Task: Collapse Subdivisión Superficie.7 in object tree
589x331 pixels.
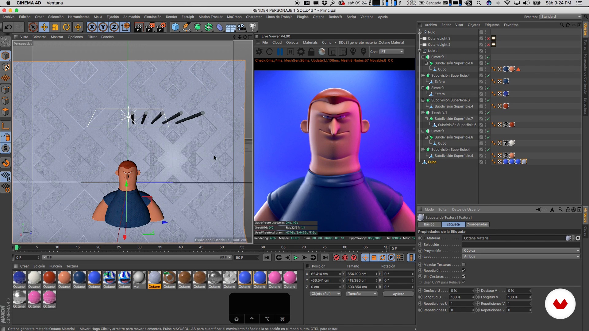Action: coord(426,119)
